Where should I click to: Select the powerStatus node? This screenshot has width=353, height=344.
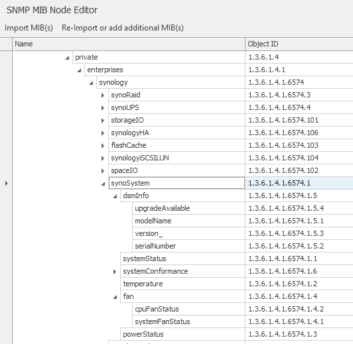click(x=182, y=334)
